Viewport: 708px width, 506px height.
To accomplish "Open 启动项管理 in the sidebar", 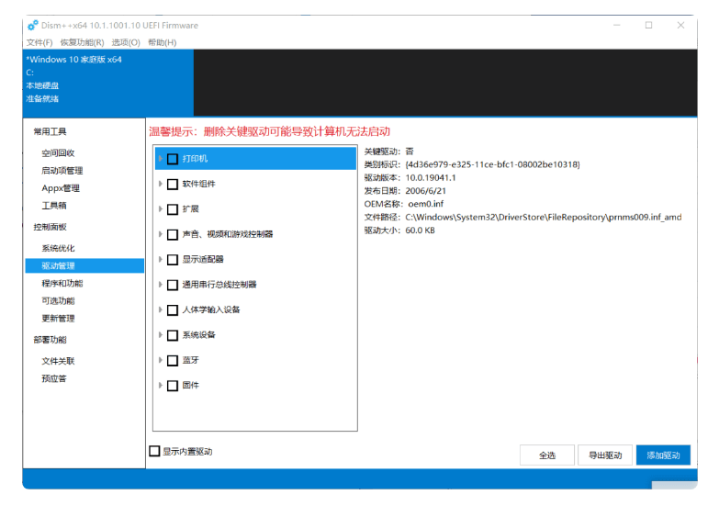I will tap(62, 171).
